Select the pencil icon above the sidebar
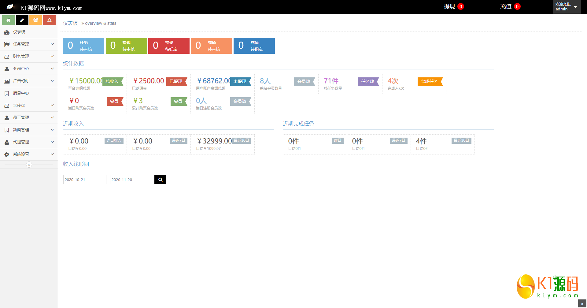The width and height of the screenshot is (587, 308). pyautogui.click(x=22, y=20)
